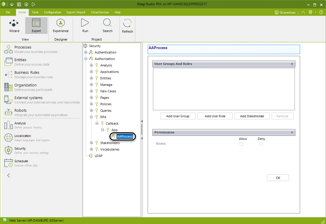Screen dimensions: 326x224
Task: Expand the Authentication tree node
Action: [x=86, y=52]
